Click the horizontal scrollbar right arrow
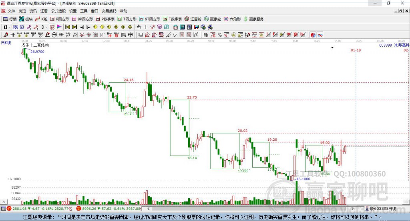Viewport: 410px width, 221px height. tap(352, 209)
